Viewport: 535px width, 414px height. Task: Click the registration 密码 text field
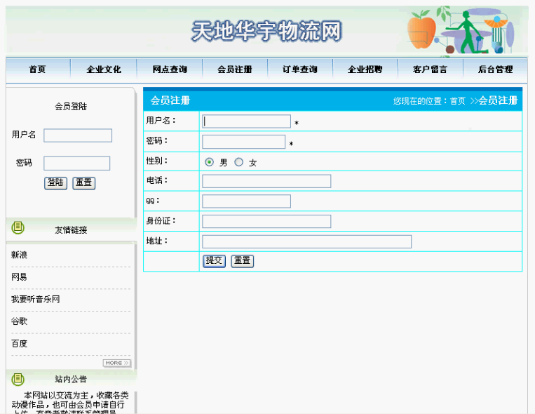click(x=243, y=142)
